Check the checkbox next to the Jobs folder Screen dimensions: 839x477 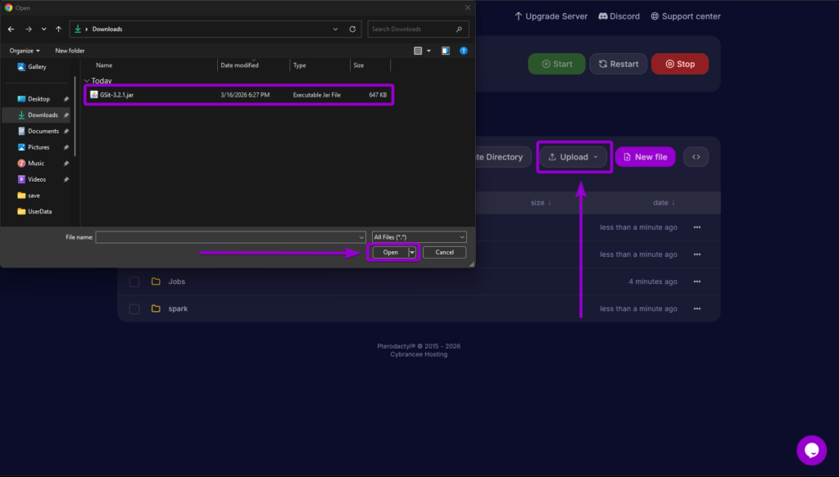[134, 281]
